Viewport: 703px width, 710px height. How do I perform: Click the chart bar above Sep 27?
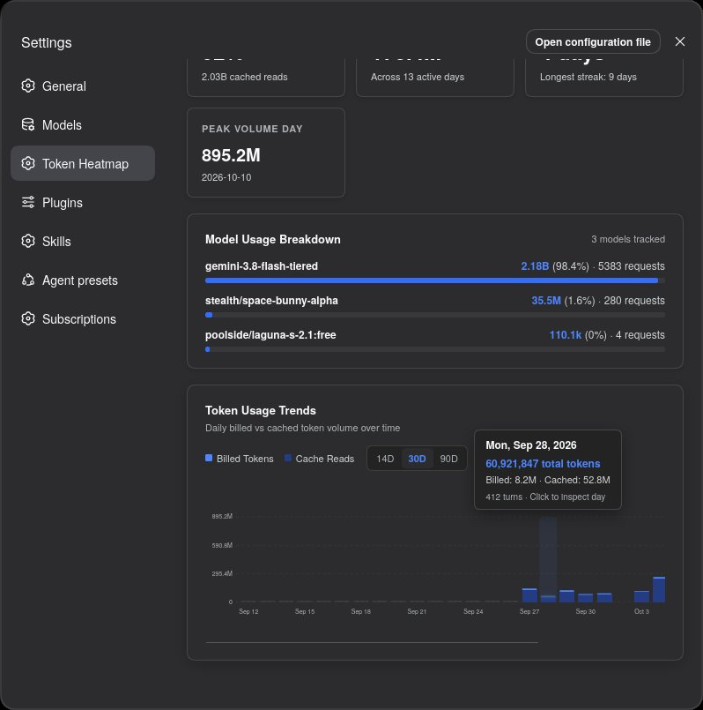coord(529,595)
